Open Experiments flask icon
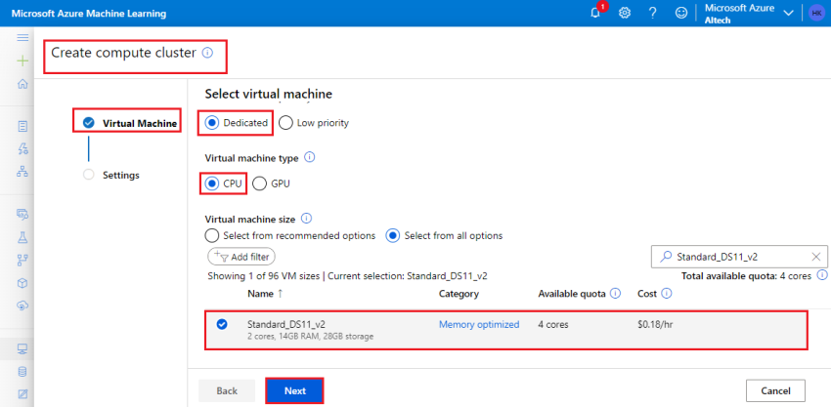This screenshot has width=831, height=407. 22,237
